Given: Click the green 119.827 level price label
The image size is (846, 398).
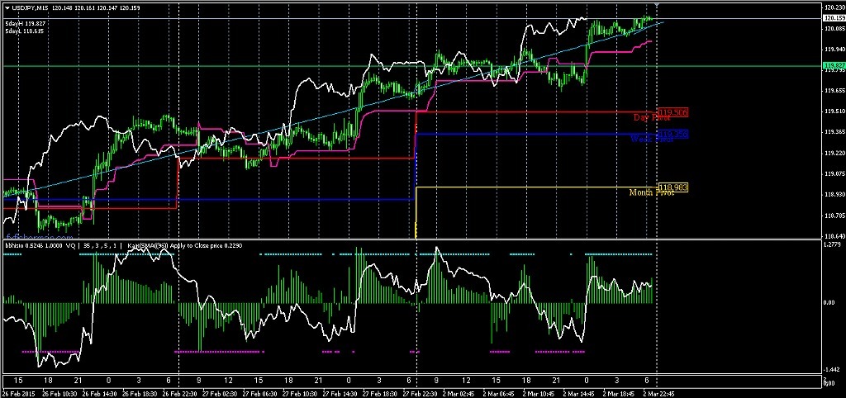Looking at the screenshot, I should coord(833,66).
